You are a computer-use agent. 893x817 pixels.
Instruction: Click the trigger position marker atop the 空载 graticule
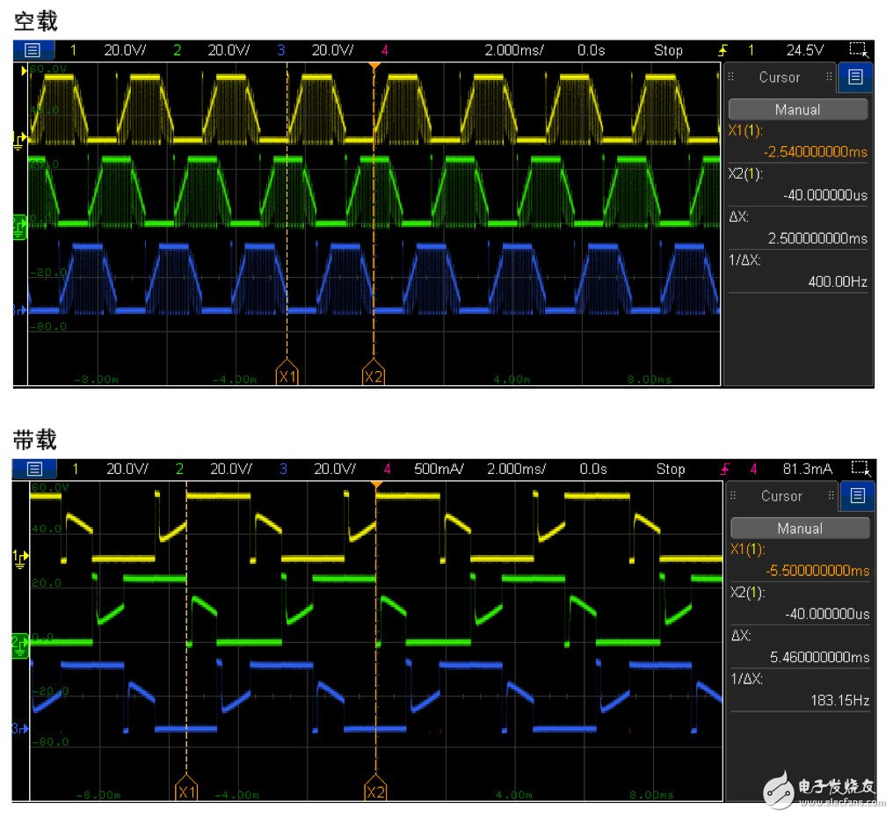pos(374,66)
